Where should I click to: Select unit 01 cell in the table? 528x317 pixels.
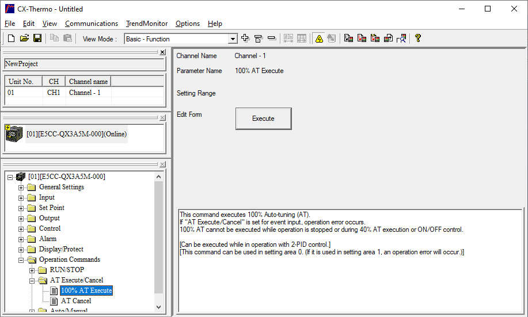(24, 93)
